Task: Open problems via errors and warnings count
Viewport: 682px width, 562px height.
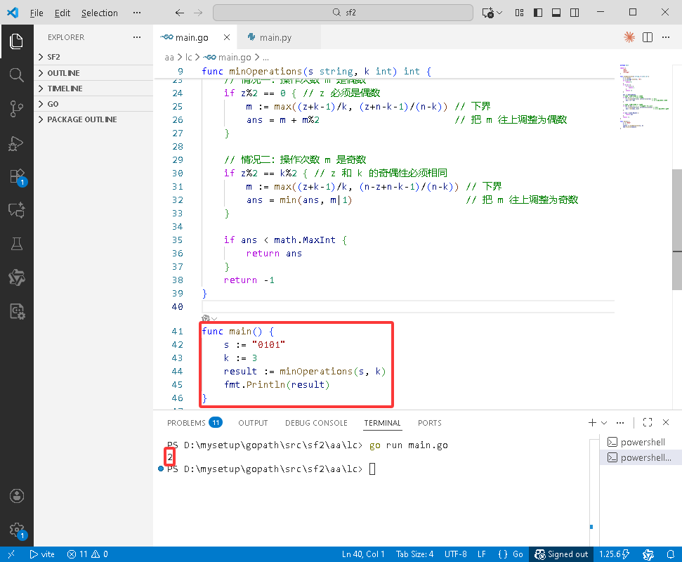Action: [87, 554]
